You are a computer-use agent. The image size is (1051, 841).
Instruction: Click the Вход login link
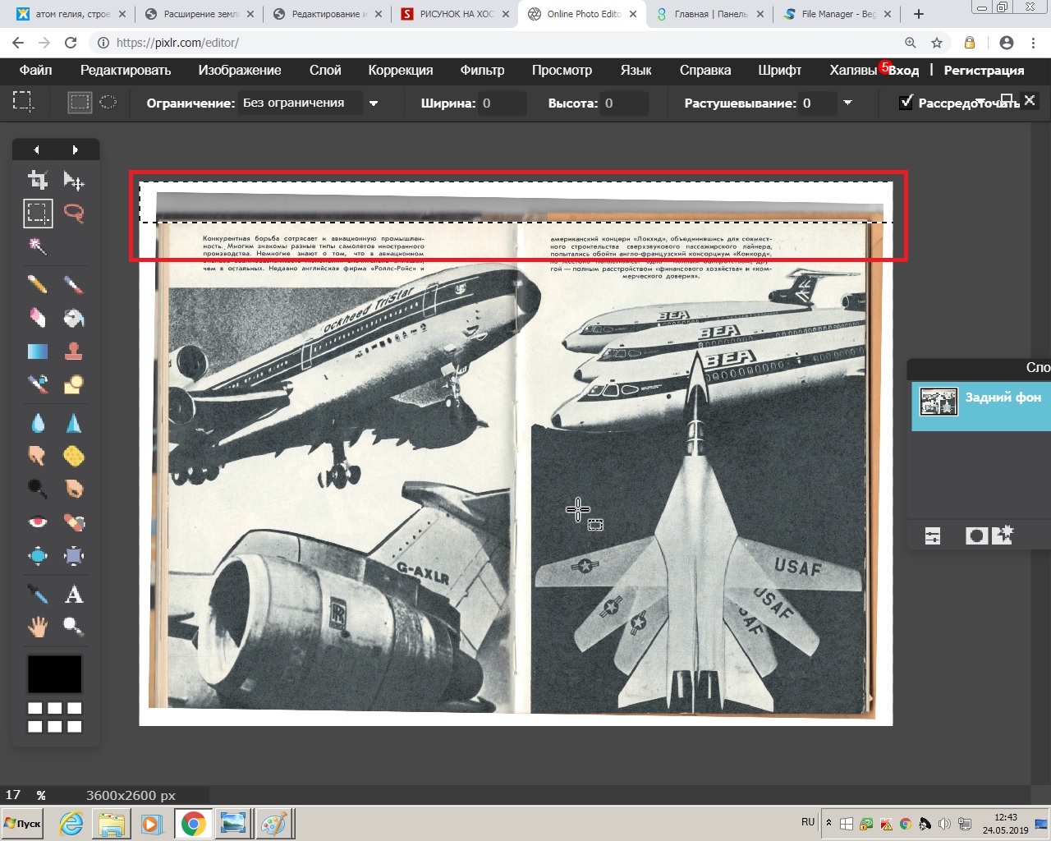(904, 71)
